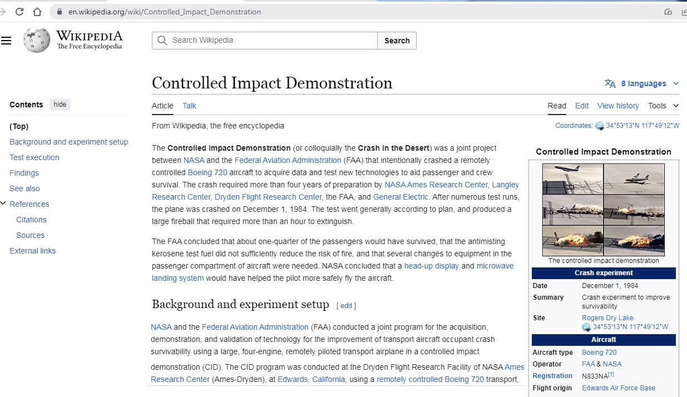Open the hamburger main menu

pyautogui.click(x=6, y=41)
